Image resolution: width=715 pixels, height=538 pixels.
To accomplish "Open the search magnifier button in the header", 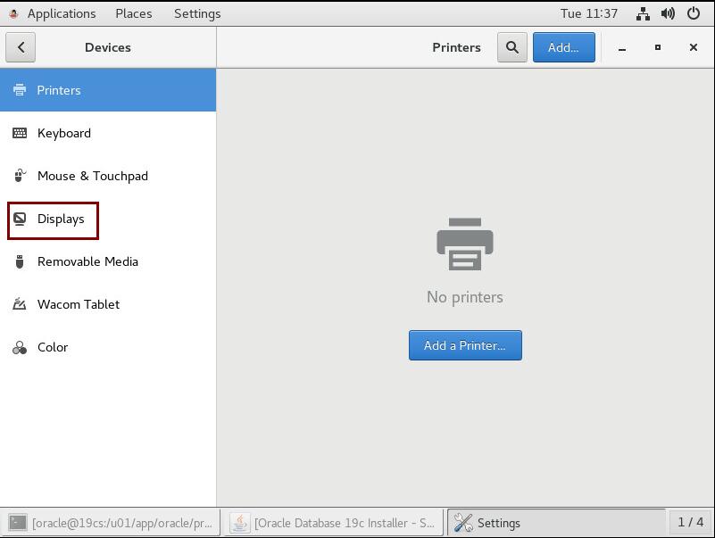I will [x=511, y=47].
